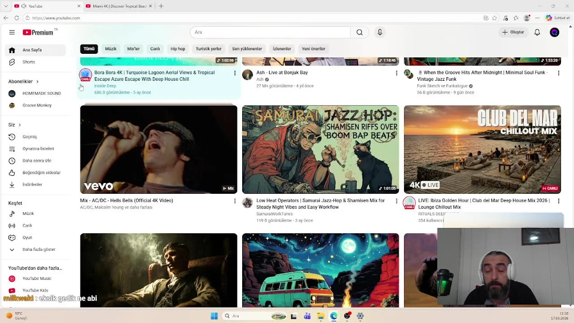
Task: Select the Tümü filter chip
Action: click(89, 49)
